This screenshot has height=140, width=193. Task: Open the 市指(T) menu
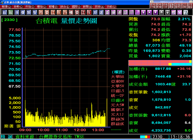pos(30,7)
